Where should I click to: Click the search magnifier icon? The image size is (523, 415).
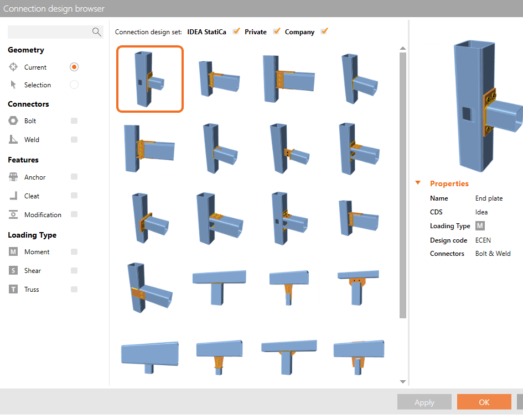[x=96, y=32]
